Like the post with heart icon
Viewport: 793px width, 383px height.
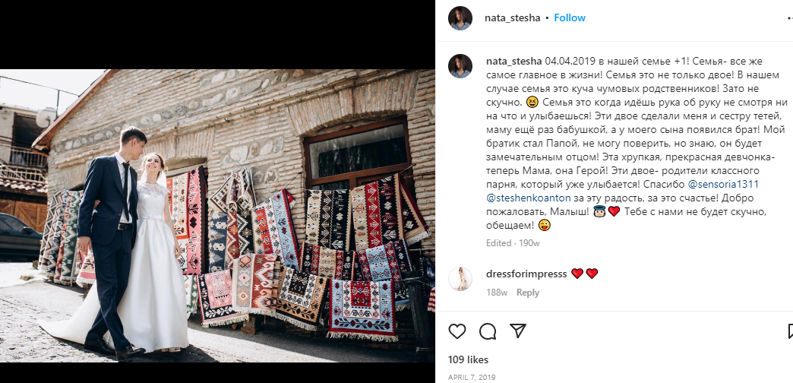(457, 331)
